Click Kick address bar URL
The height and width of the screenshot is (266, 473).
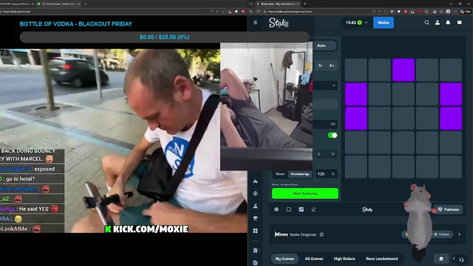(x=17, y=11)
